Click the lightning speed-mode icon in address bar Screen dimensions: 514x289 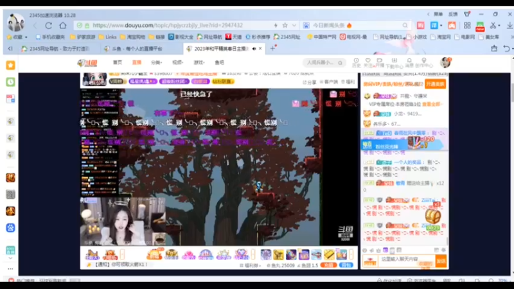[x=276, y=25]
